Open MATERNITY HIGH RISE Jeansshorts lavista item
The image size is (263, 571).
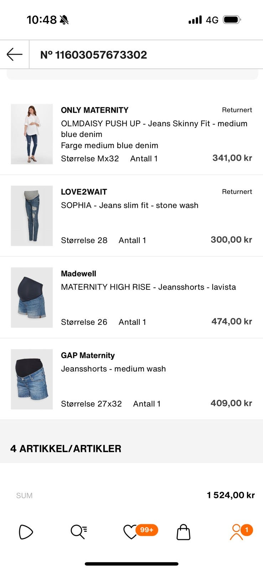pos(148,287)
